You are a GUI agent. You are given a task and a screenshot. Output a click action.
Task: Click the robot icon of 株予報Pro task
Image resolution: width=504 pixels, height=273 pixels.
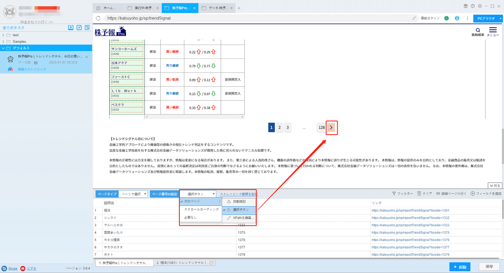(11, 59)
